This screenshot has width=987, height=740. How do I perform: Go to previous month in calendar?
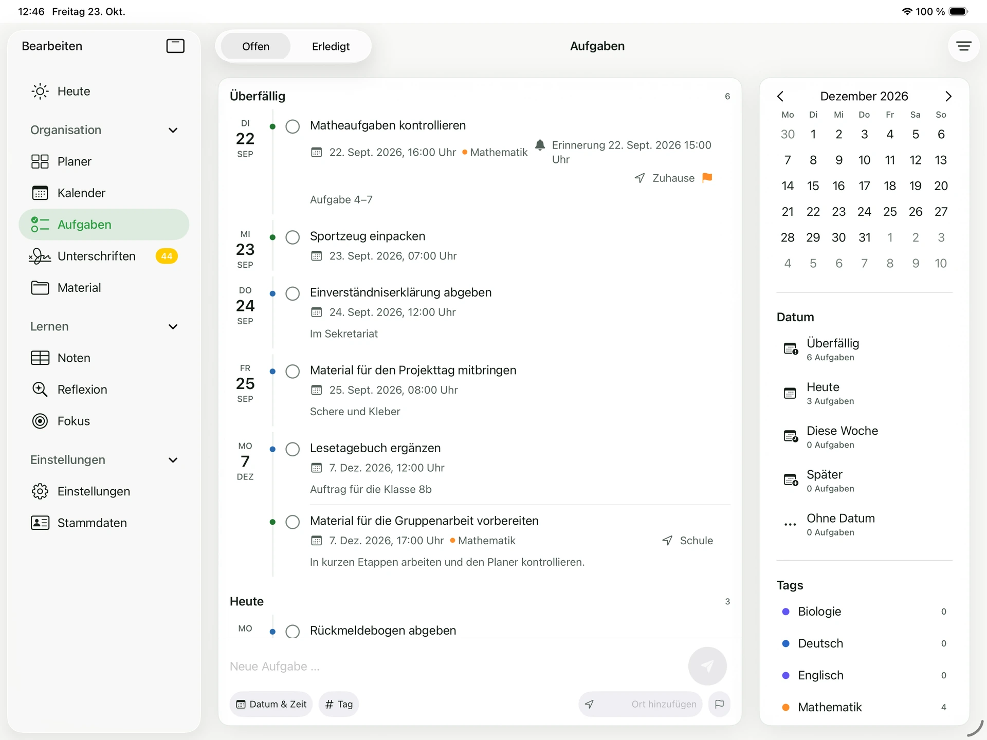coord(780,97)
